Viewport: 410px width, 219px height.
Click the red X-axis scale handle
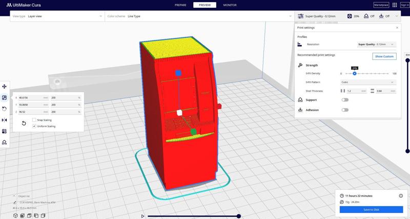pos(219,106)
